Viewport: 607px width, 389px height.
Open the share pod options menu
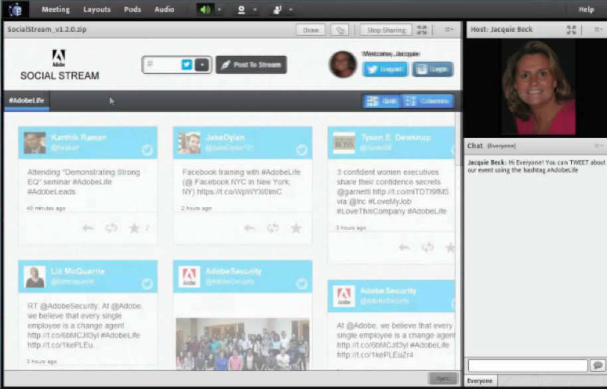pos(449,30)
